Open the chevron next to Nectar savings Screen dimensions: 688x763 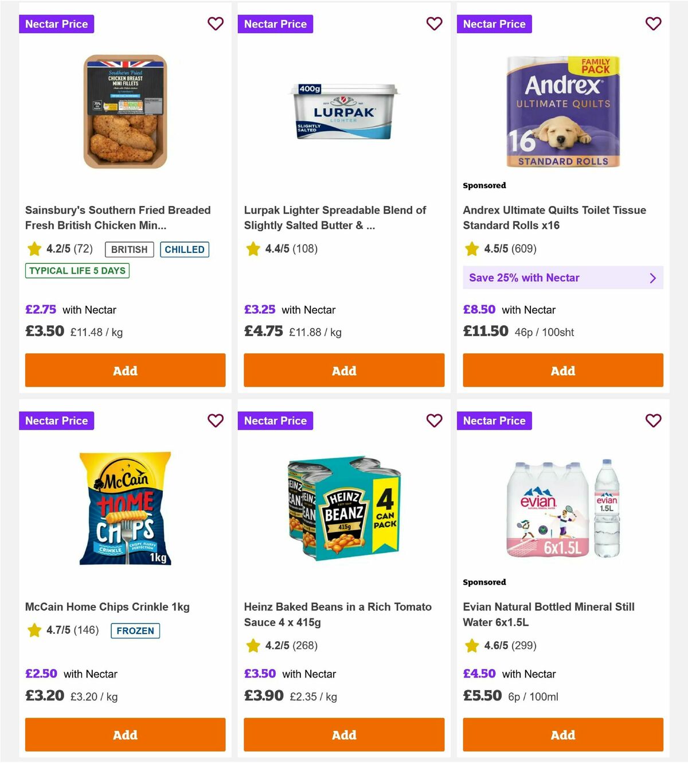(652, 278)
